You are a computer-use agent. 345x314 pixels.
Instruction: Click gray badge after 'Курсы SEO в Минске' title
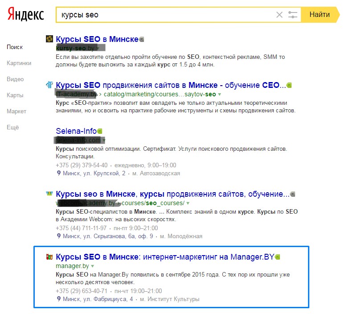coord(142,39)
